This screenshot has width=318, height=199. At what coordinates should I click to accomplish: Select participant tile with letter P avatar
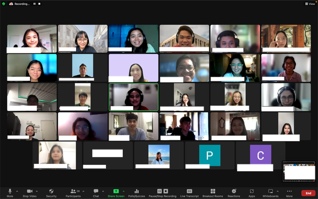tap(210, 155)
